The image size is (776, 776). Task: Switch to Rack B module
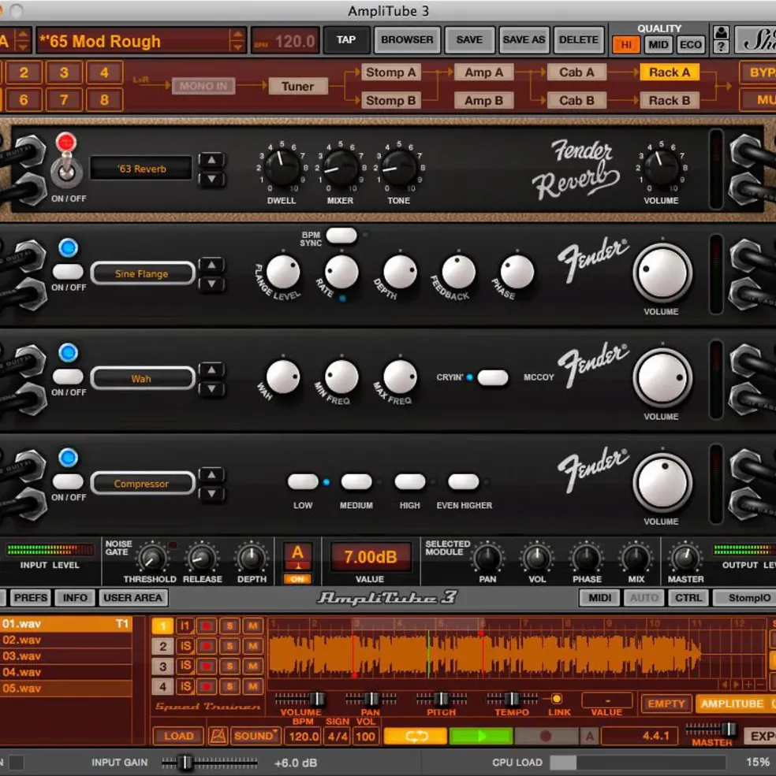click(670, 101)
